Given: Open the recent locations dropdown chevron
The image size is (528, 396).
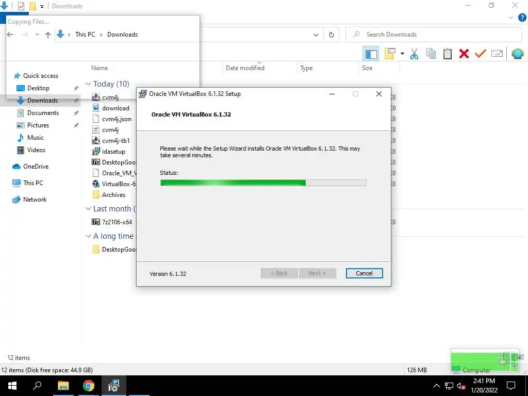Looking at the screenshot, I should (x=37, y=35).
